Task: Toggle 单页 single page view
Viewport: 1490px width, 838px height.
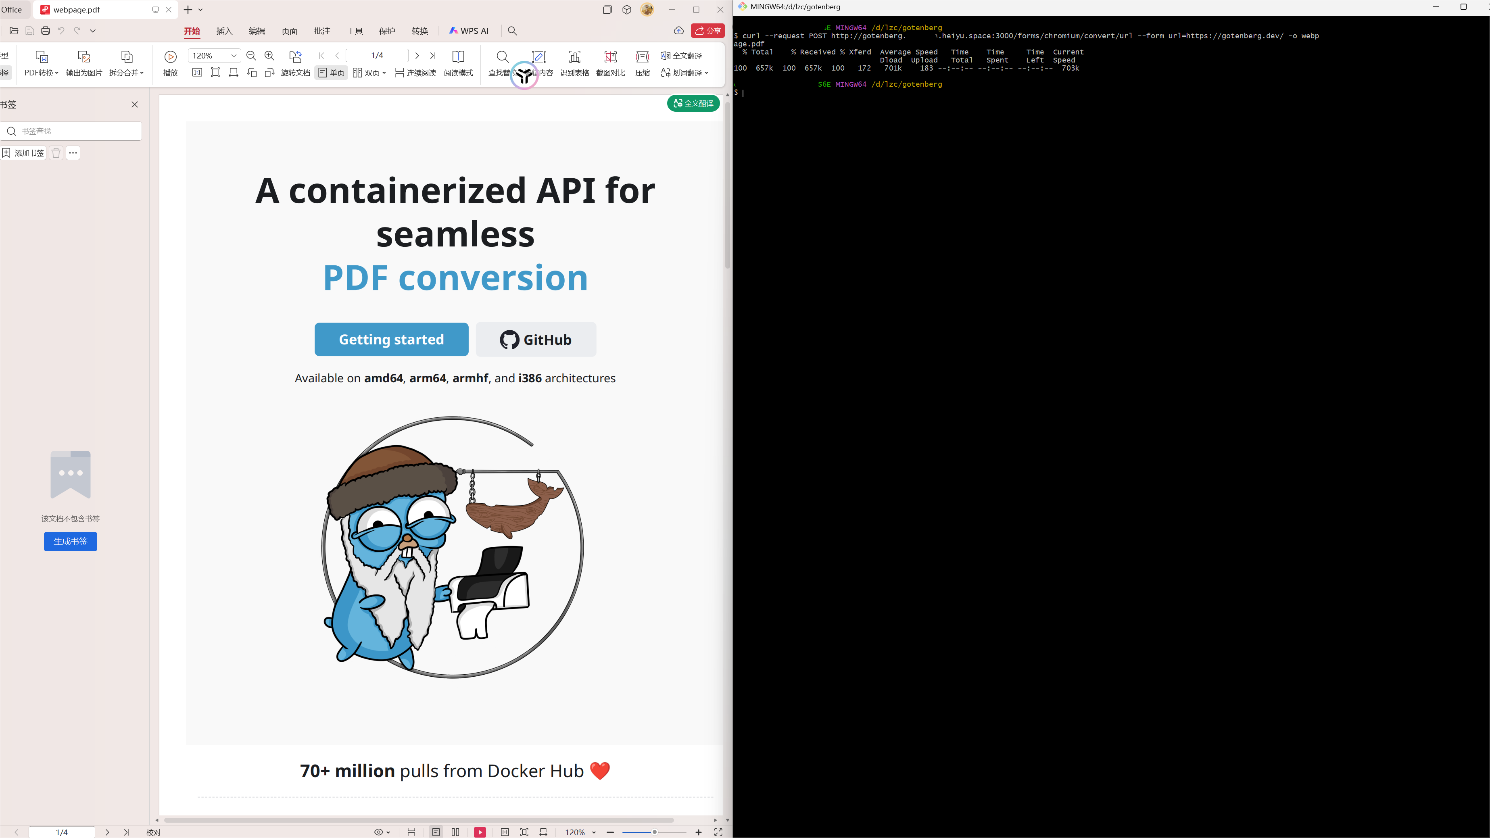Action: (332, 73)
